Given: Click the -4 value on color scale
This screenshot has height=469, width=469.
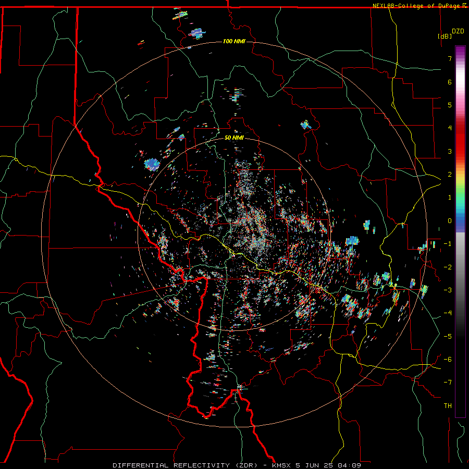Looking at the screenshot, I should point(448,313).
